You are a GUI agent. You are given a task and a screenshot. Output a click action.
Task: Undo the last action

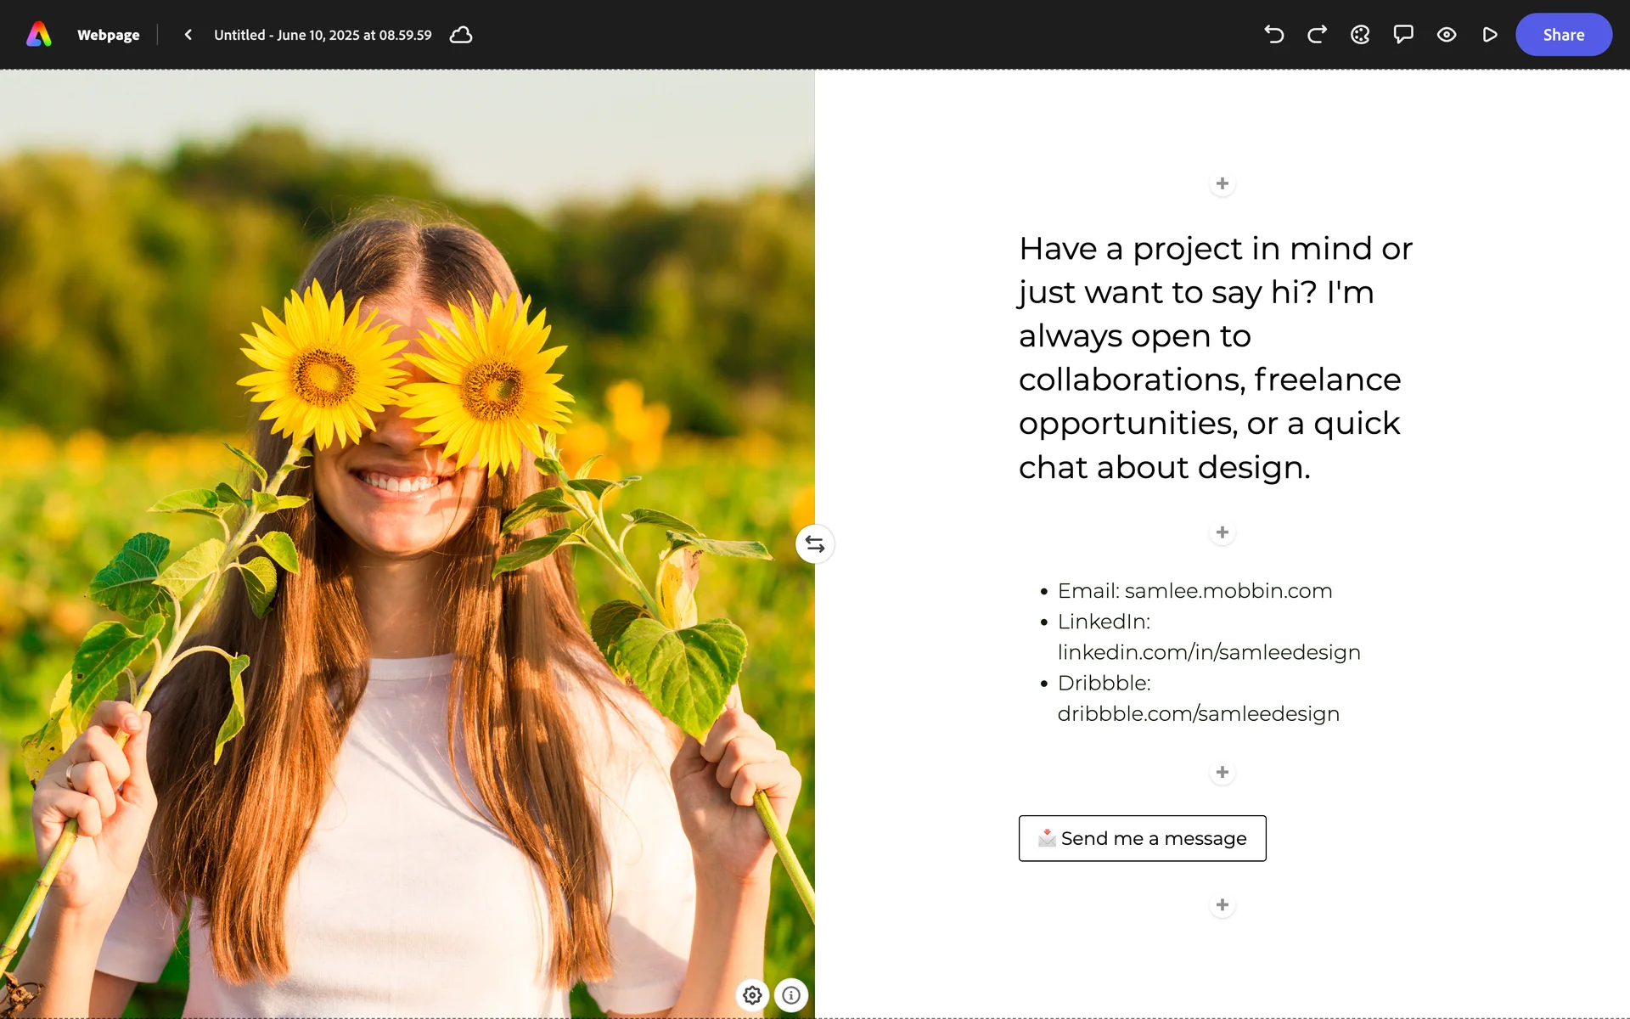[x=1273, y=35]
